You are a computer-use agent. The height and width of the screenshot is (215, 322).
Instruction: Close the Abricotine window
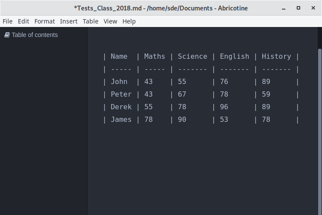(x=313, y=8)
